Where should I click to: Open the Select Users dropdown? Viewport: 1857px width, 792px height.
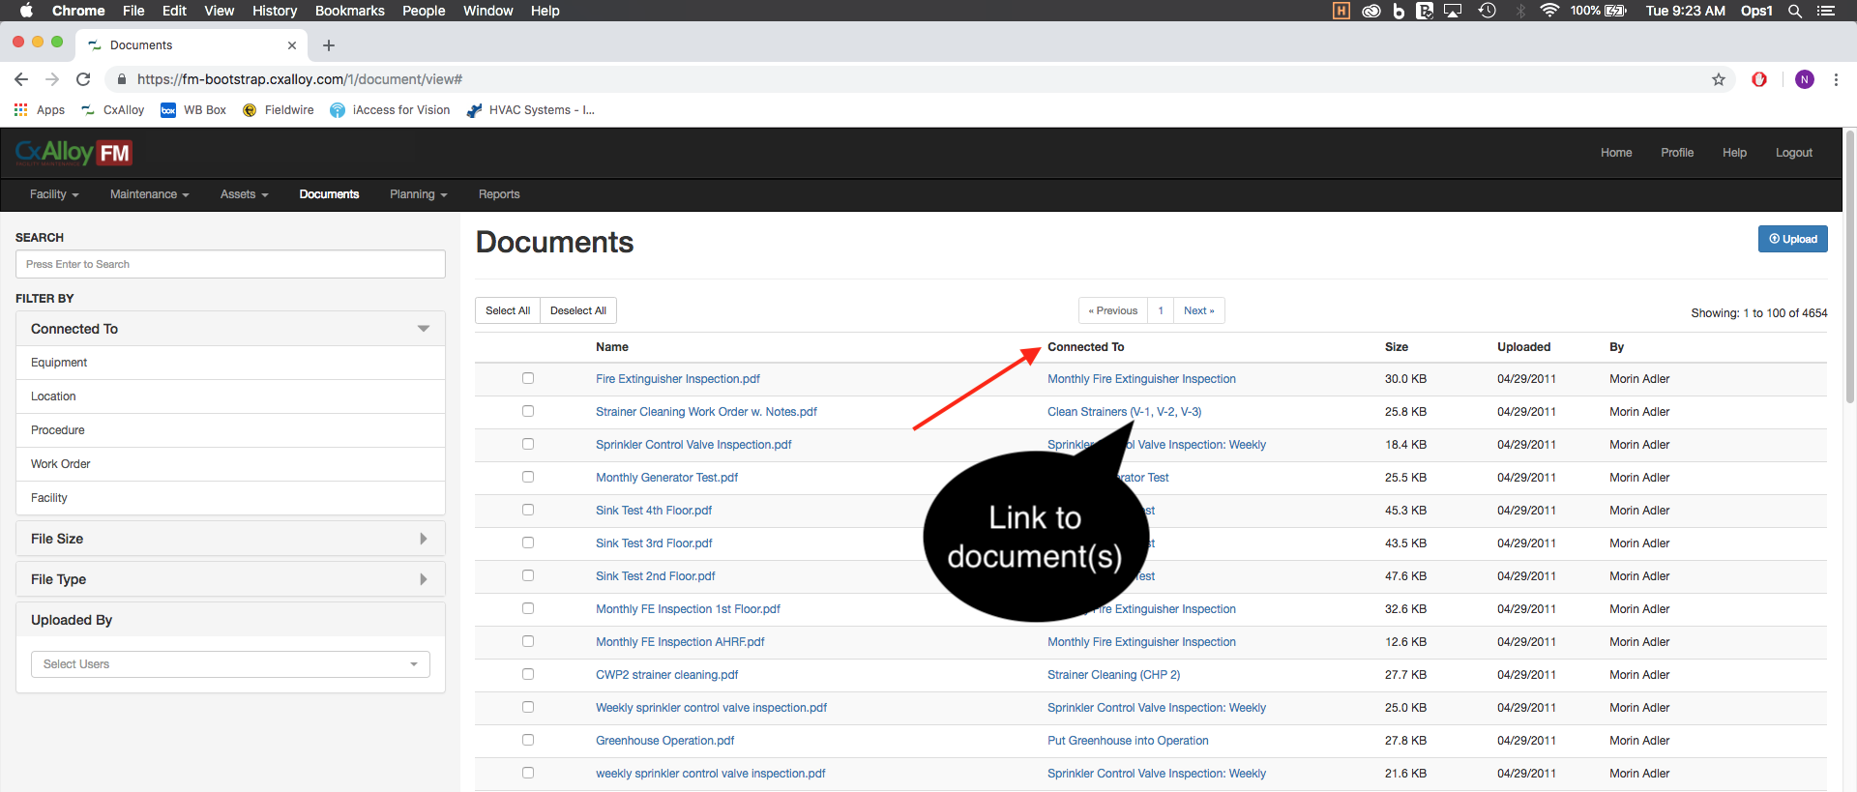coord(230,664)
